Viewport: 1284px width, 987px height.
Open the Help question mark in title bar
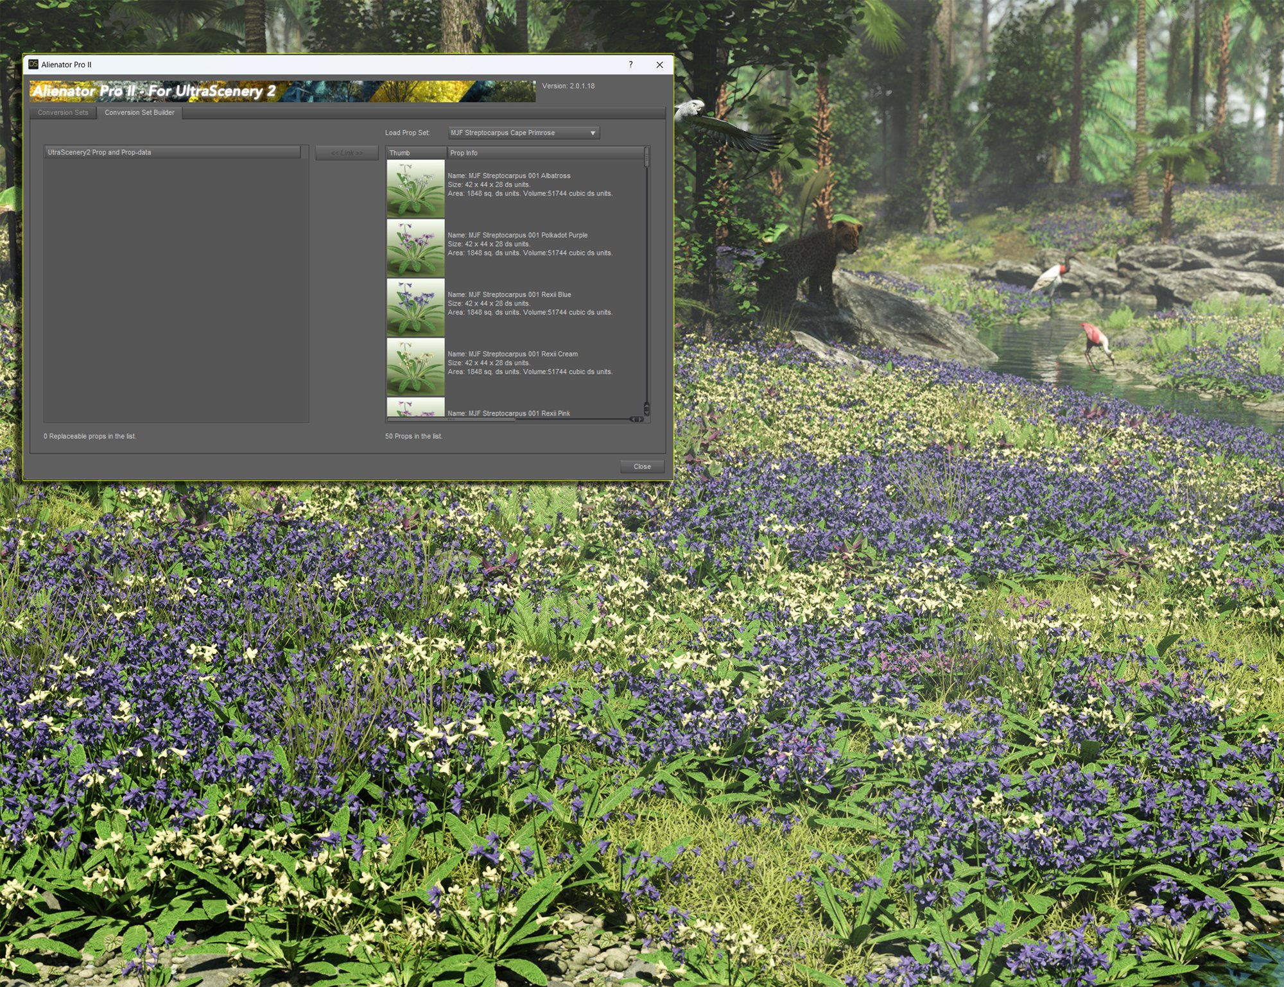(630, 65)
